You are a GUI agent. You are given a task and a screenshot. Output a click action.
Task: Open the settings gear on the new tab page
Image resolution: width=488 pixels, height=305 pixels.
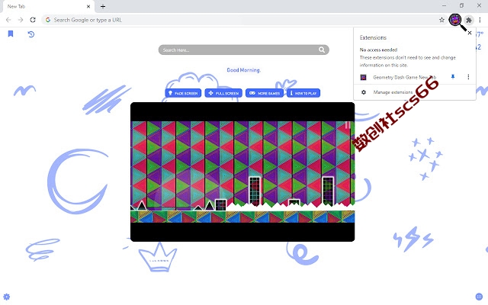pos(7,297)
